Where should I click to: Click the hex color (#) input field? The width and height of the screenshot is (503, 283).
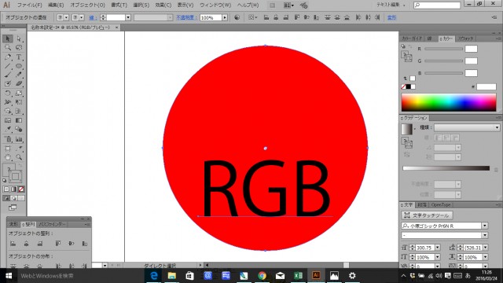(x=486, y=86)
